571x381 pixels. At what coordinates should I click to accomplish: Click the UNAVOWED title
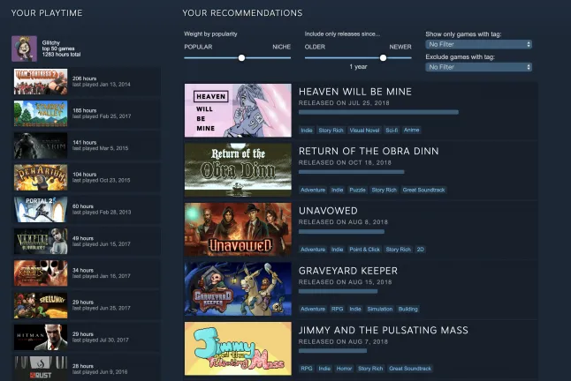(x=328, y=211)
